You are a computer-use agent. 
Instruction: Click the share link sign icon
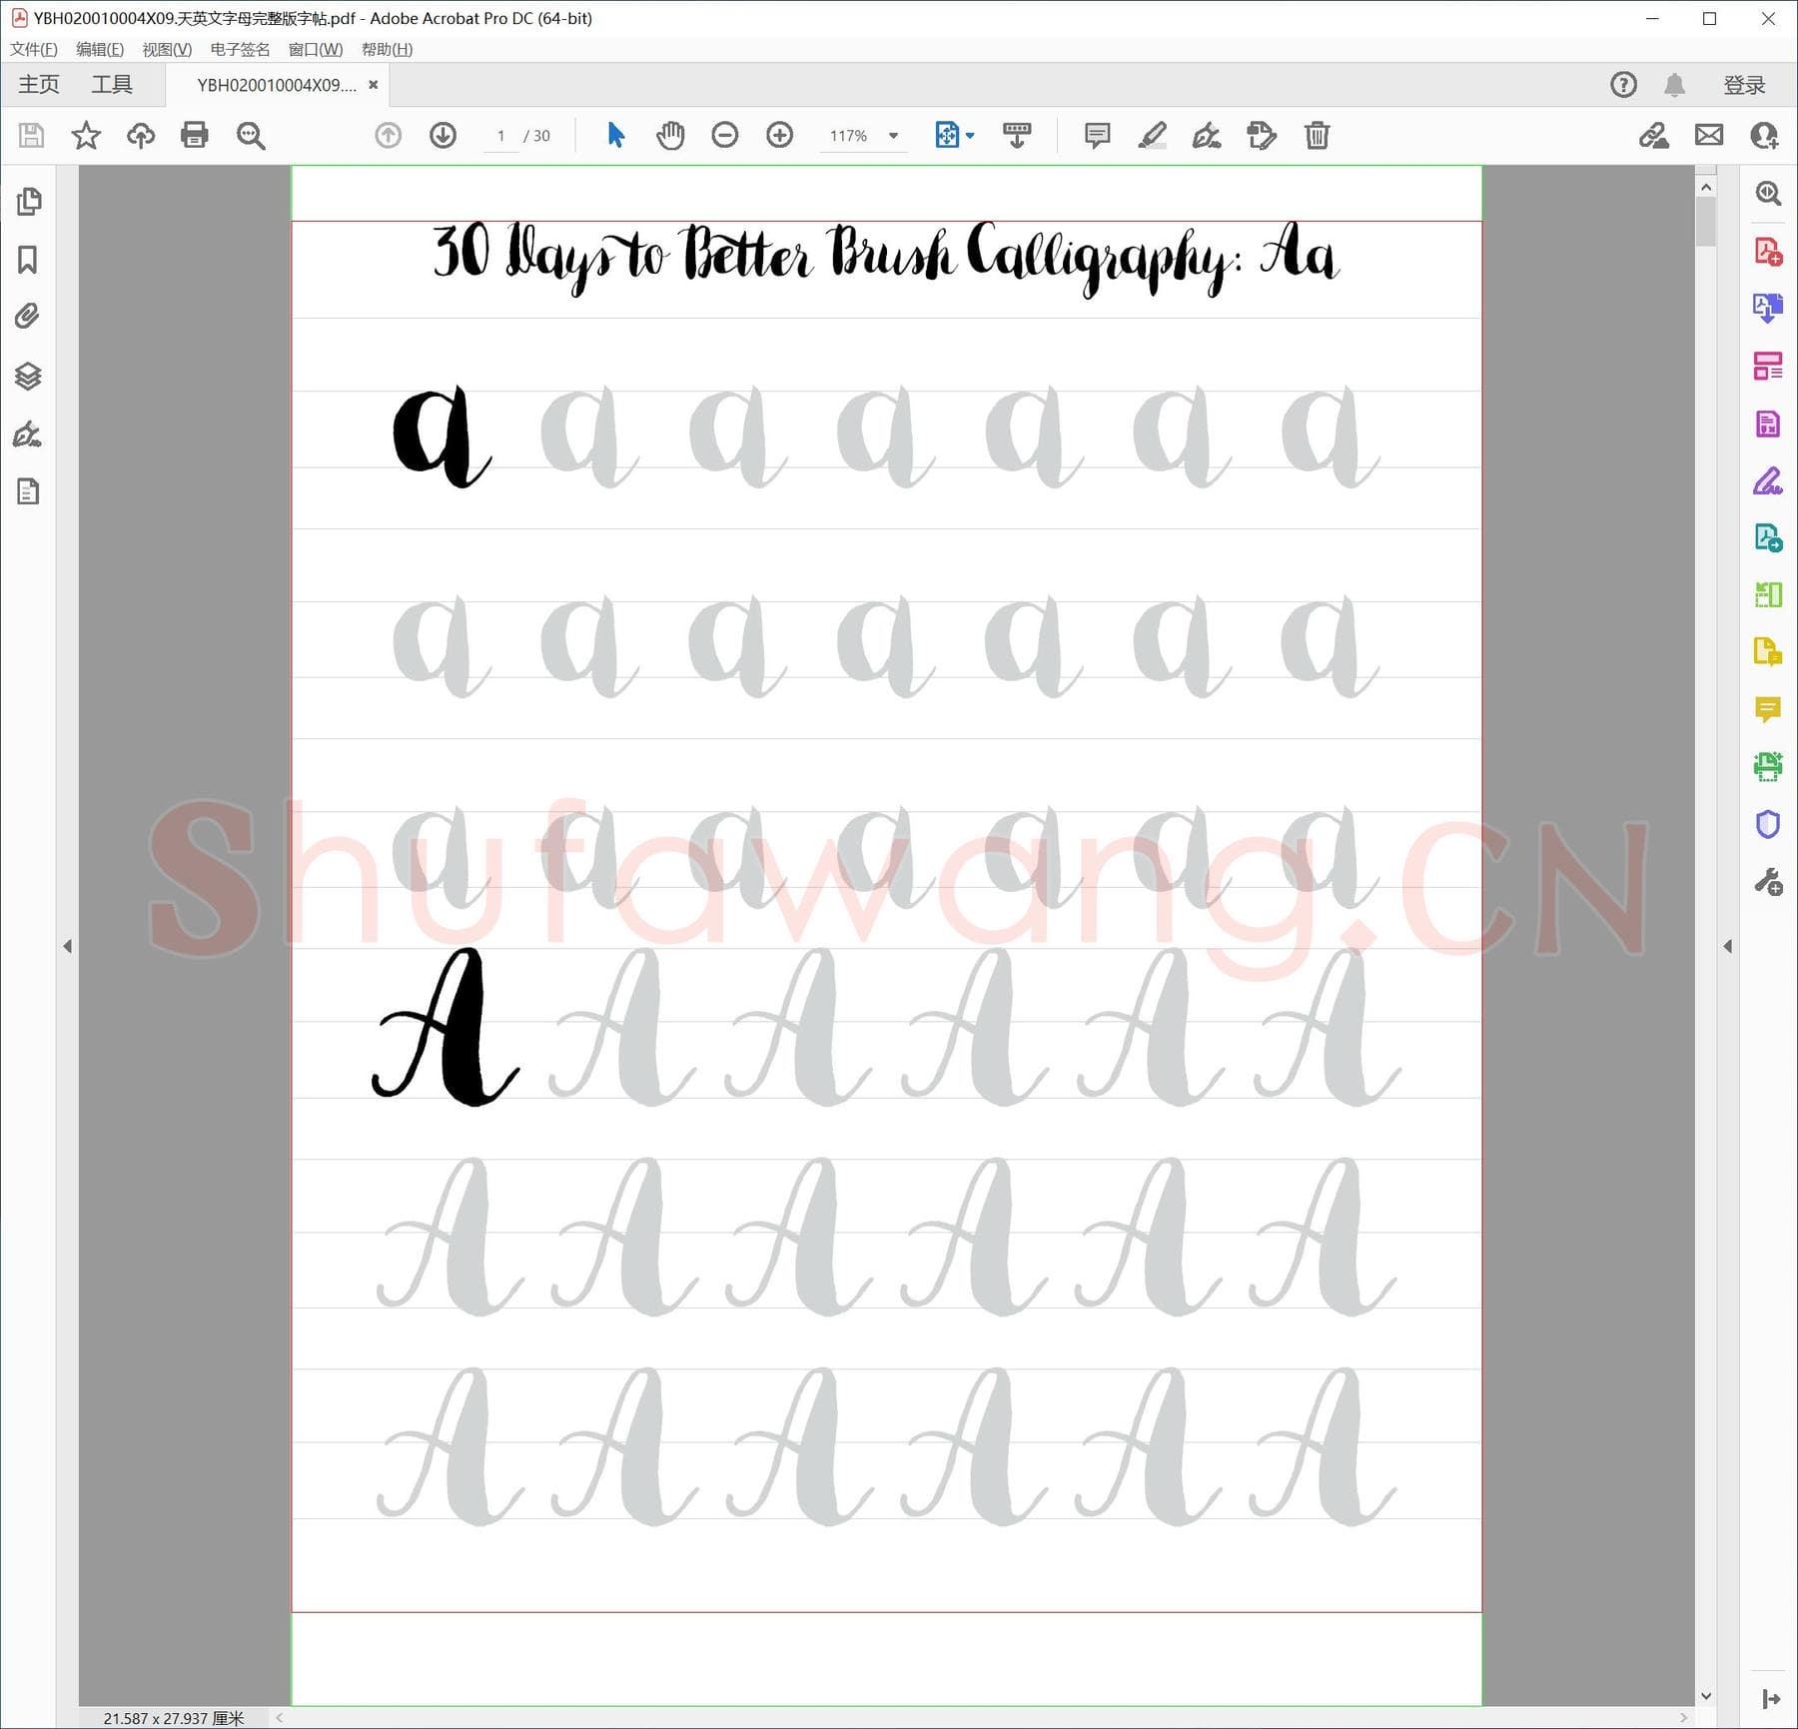coord(1654,135)
